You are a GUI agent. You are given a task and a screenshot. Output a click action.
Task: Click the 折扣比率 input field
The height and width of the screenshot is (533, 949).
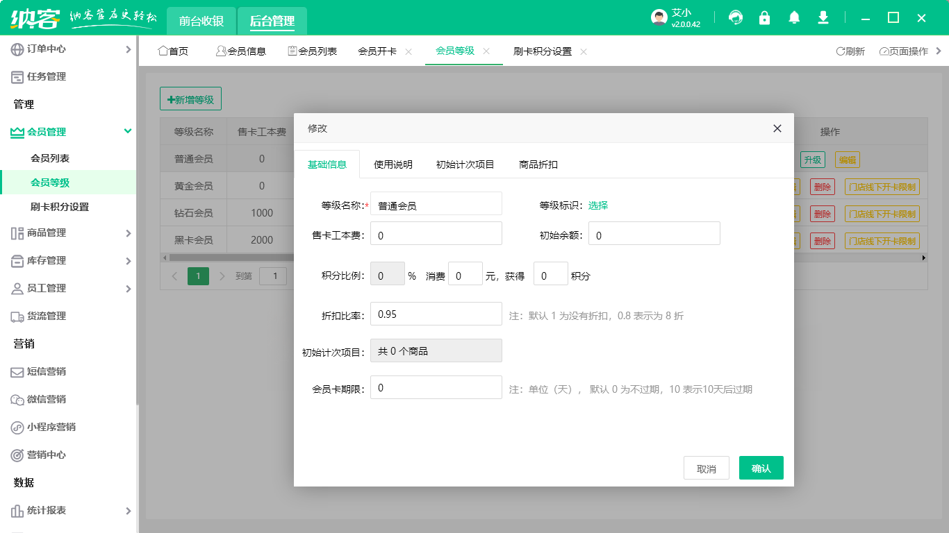[436, 314]
